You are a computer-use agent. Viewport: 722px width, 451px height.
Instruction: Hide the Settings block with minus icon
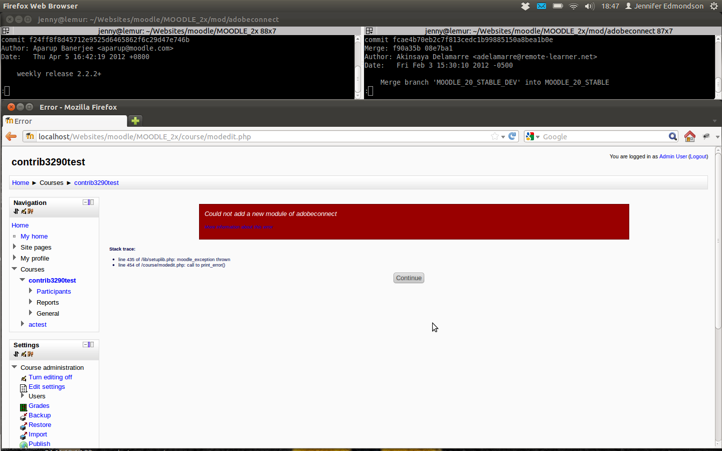[85, 345]
